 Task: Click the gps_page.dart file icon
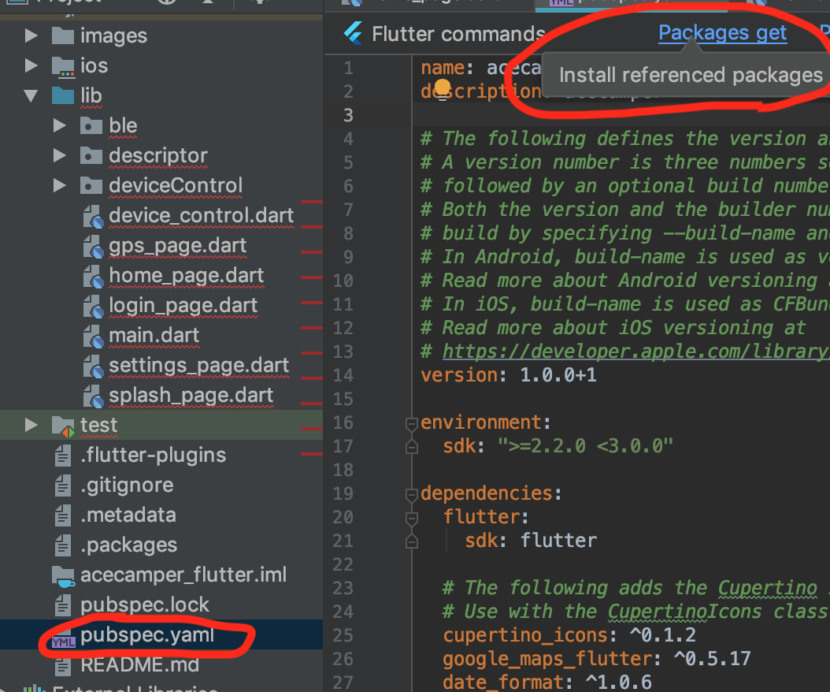click(x=93, y=247)
